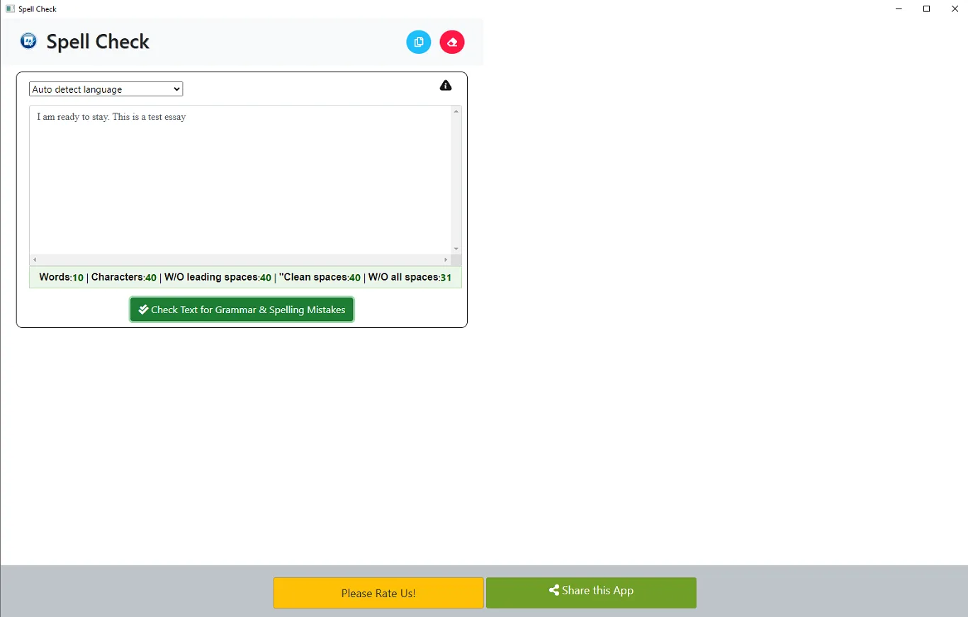The width and height of the screenshot is (968, 617).
Task: Click the Words count value
Action: (78, 278)
